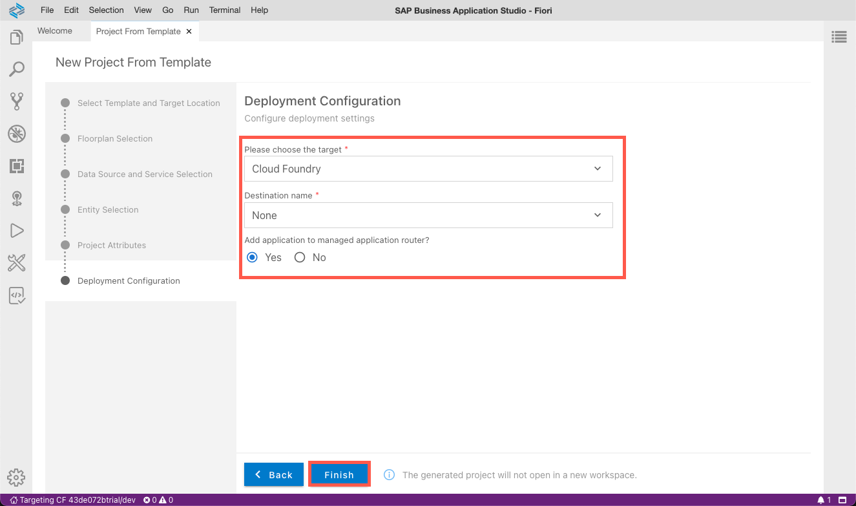Show errors and warnings count in status bar
856x506 pixels.
point(158,500)
